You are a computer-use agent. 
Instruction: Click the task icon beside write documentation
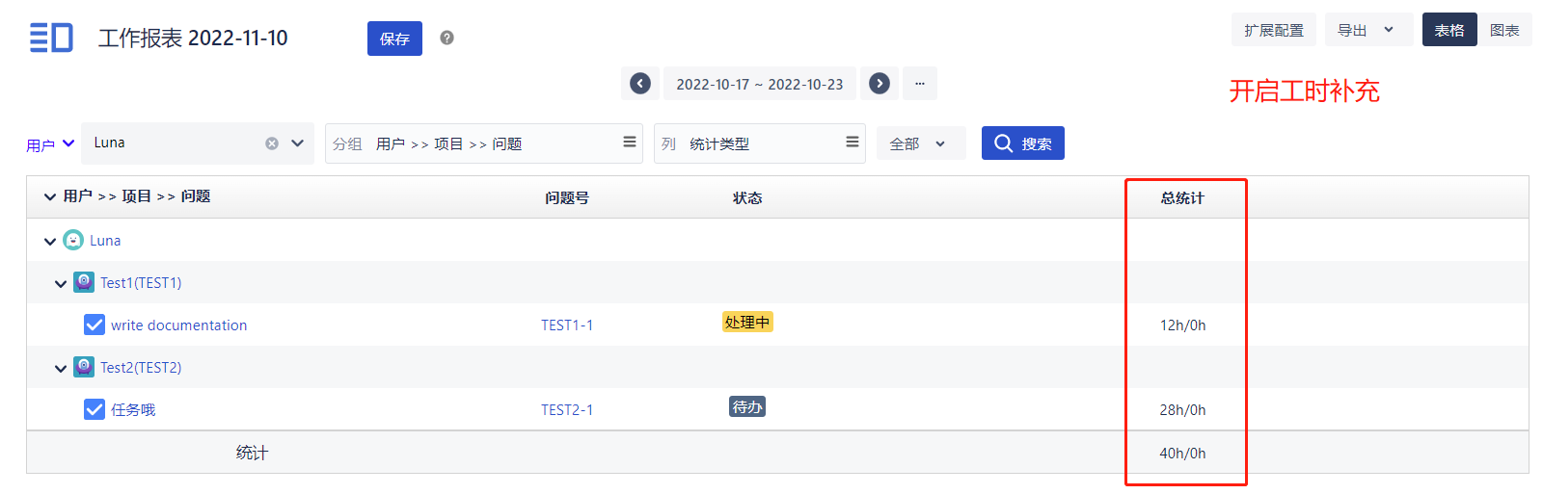click(x=95, y=325)
